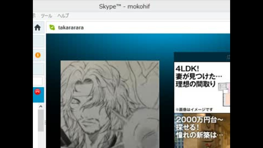
Task: Select the takararara contact name header
Action: point(71,27)
